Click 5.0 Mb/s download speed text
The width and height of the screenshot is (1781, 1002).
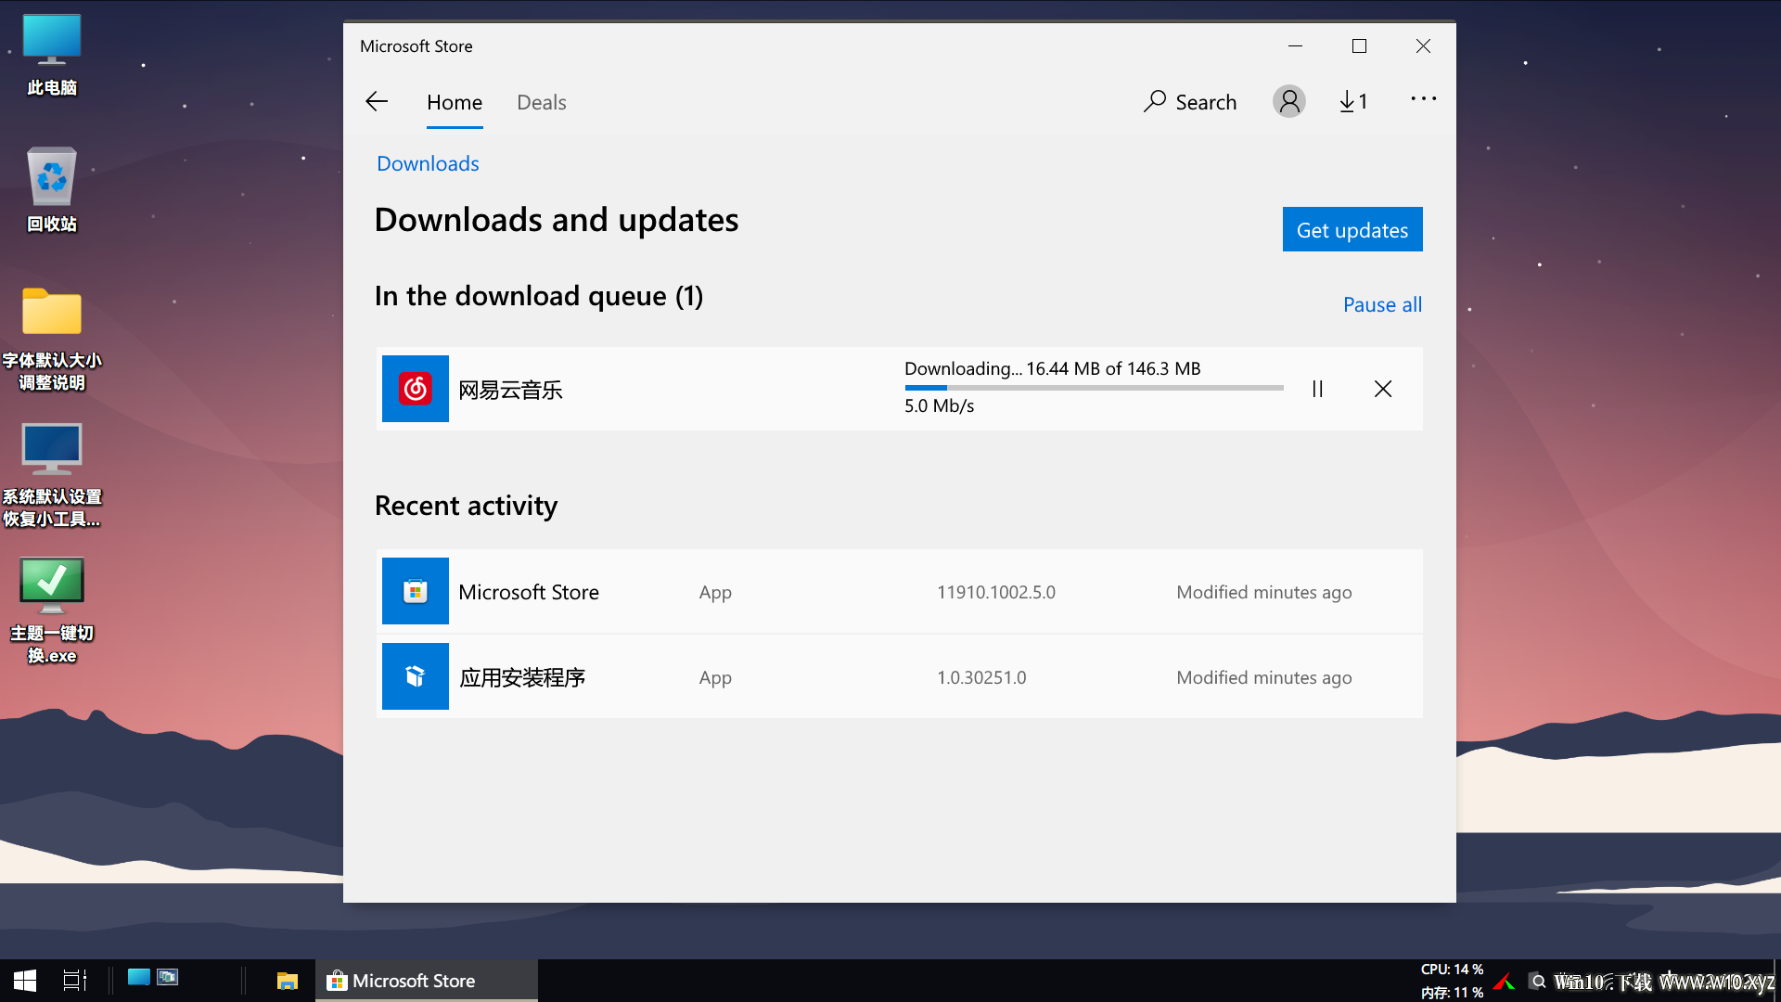coord(940,405)
